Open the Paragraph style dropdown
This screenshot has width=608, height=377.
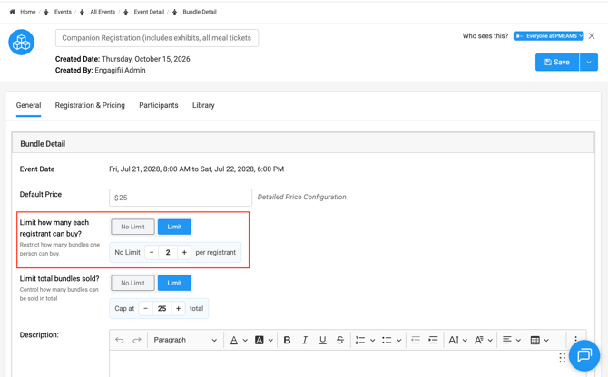click(x=184, y=340)
